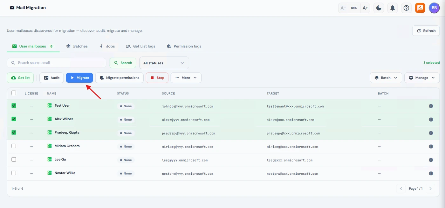Click source miriamg@yyy.onmicrosoft.com
The image size is (445, 208).
coord(188,147)
